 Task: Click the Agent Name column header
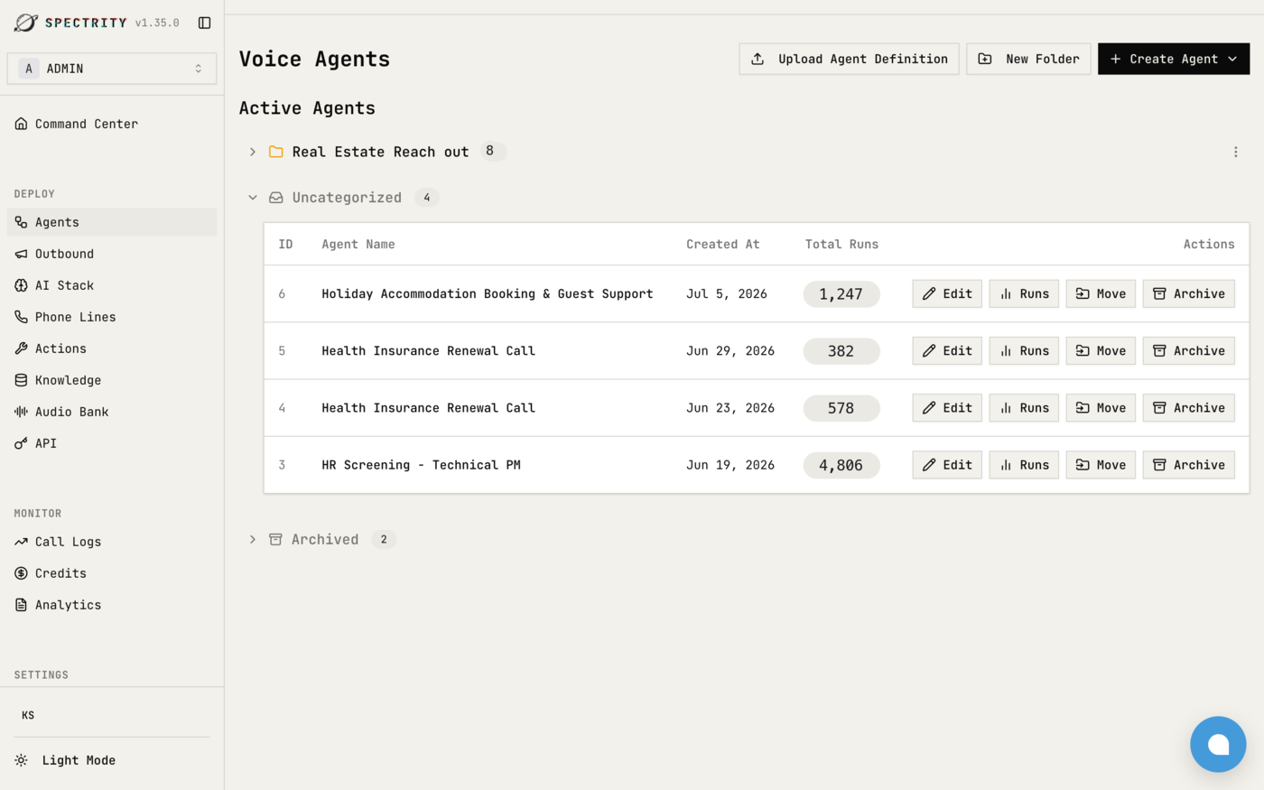358,245
